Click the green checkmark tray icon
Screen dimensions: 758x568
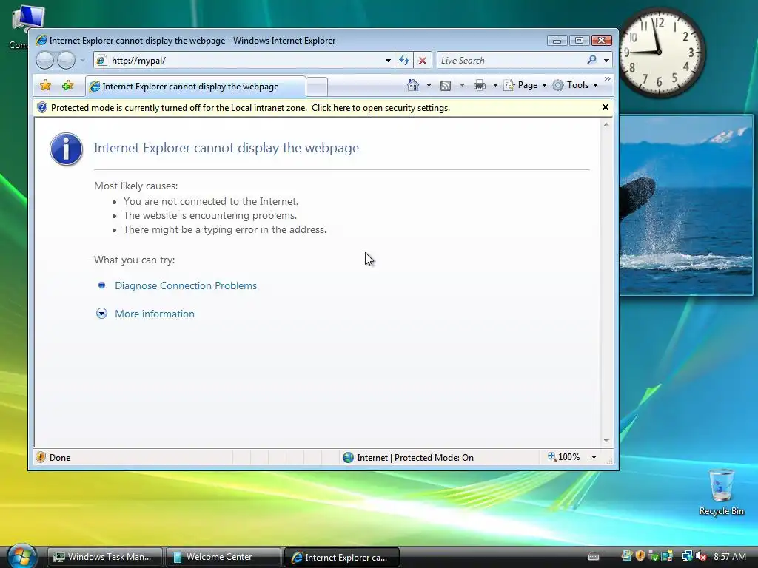653,556
